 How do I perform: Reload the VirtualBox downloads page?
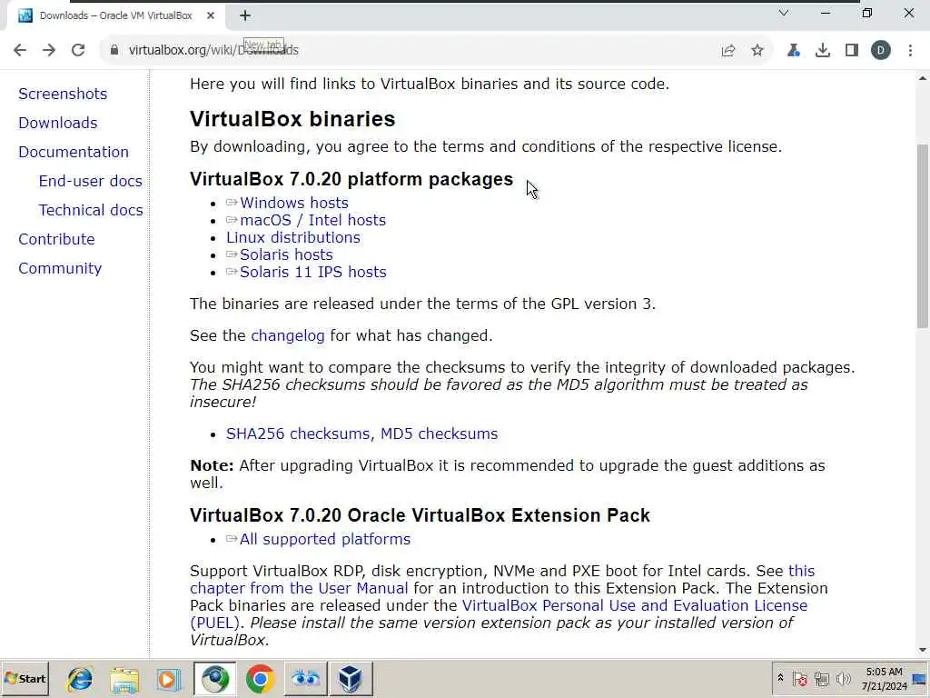pos(78,50)
